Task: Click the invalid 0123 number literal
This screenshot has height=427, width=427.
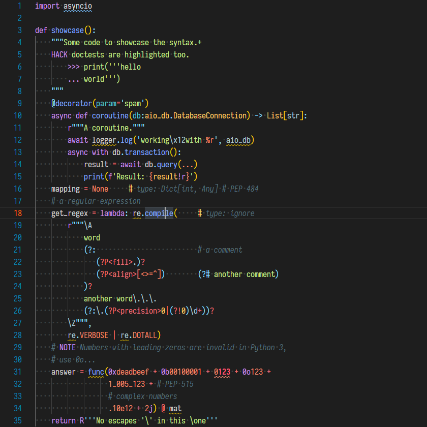Action: click(x=222, y=372)
